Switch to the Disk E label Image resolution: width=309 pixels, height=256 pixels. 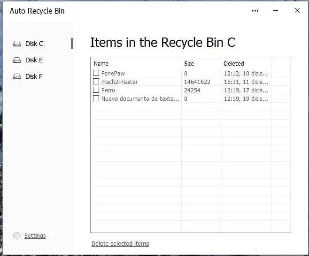click(x=34, y=60)
